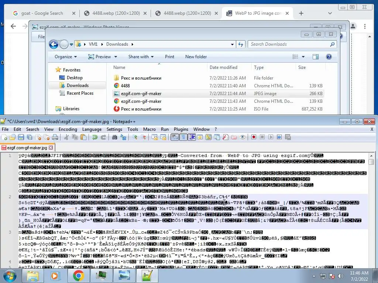This screenshot has height=283, width=378.
Task: Select the 4488 Chrome HTML file row
Action: point(218,85)
